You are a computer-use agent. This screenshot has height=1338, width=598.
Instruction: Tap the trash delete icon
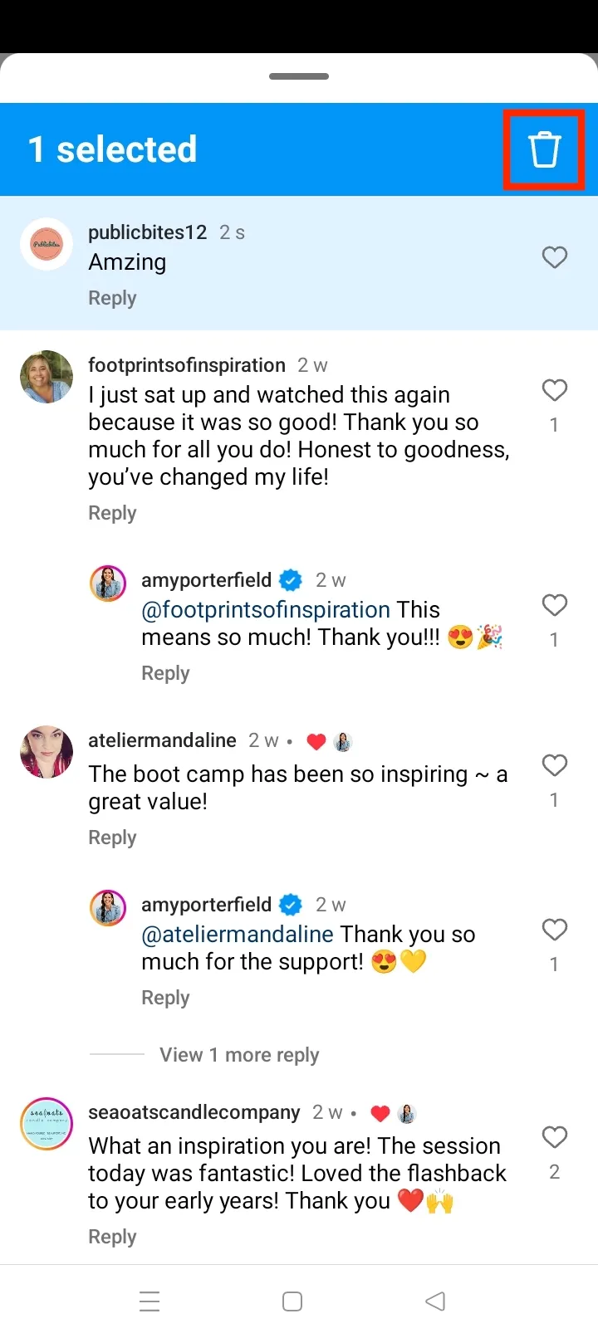(x=545, y=150)
